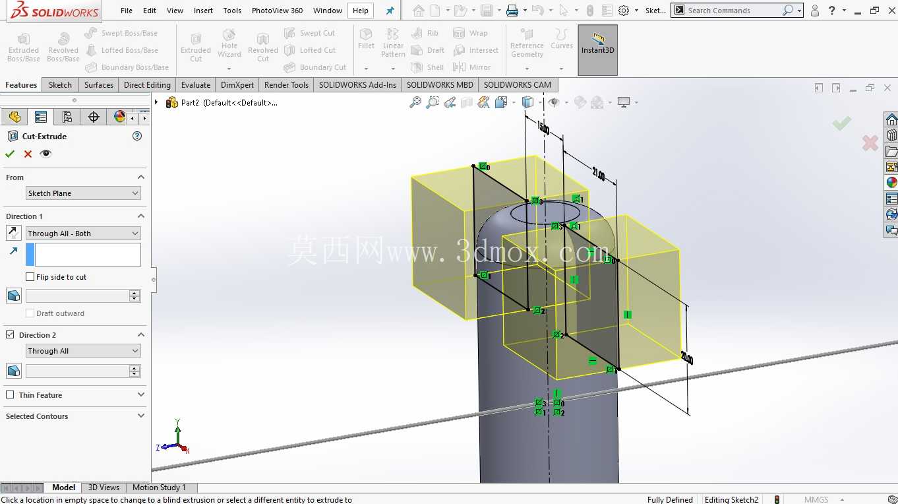Open the Options gear icon

pos(623,11)
